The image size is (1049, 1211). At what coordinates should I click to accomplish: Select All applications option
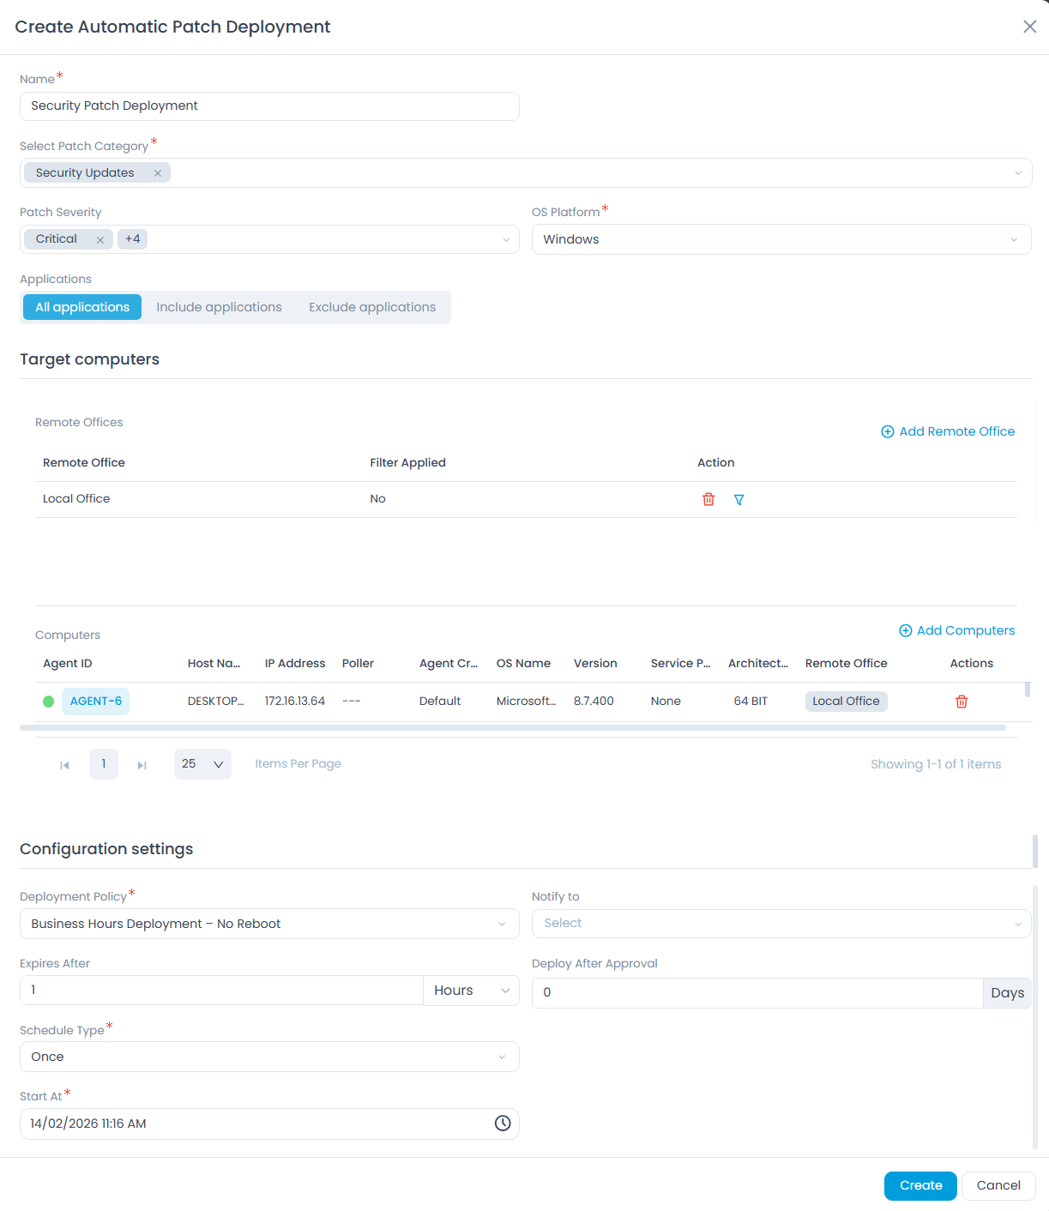[82, 307]
